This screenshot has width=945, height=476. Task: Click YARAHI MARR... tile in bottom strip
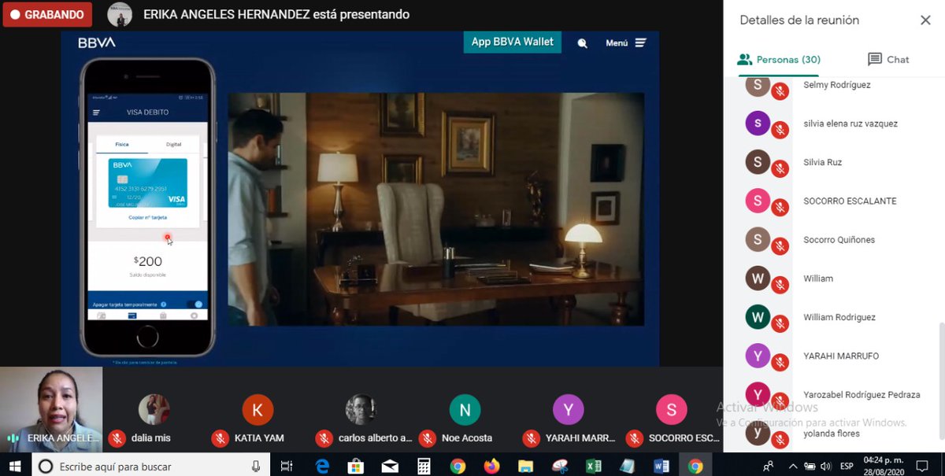(x=568, y=410)
